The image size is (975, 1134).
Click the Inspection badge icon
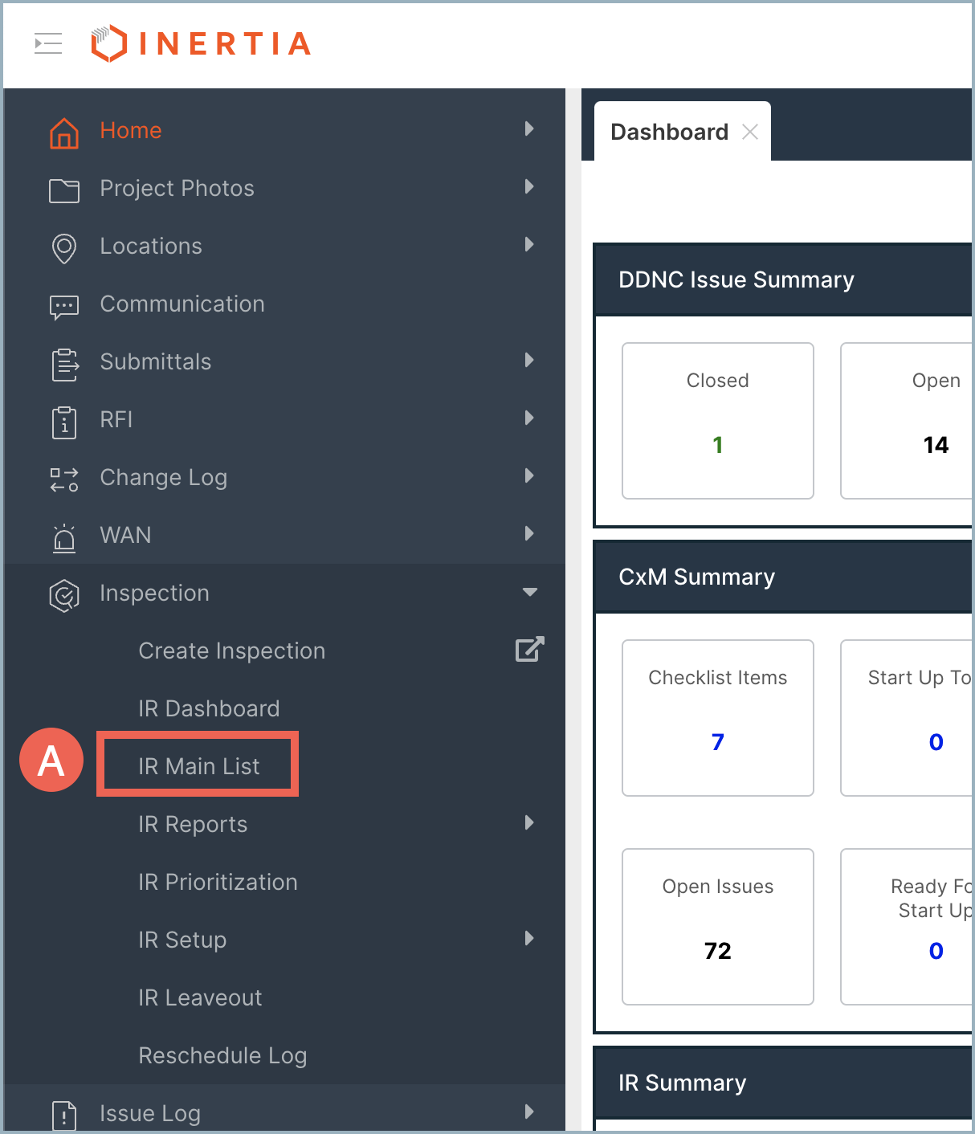(64, 596)
